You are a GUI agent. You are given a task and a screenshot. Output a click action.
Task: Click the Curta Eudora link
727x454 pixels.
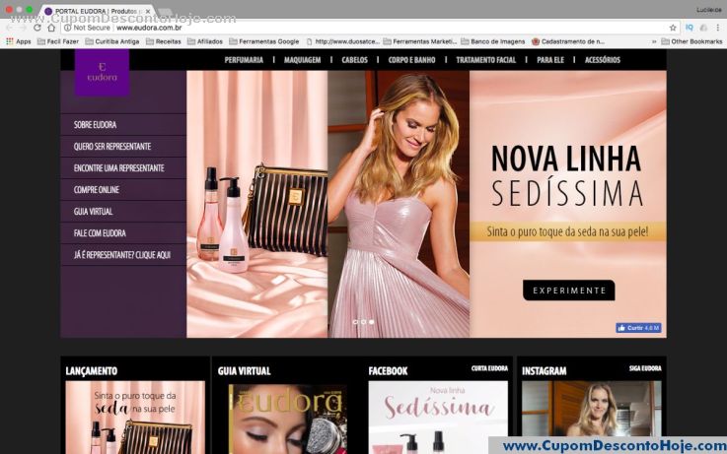tap(489, 368)
